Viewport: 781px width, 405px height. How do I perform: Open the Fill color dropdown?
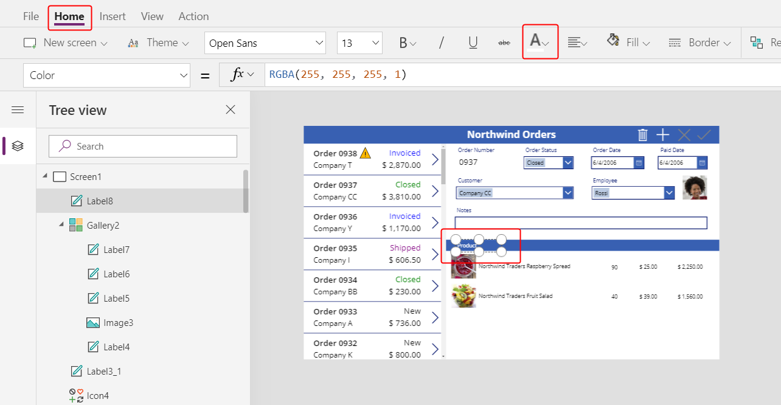[x=628, y=43]
